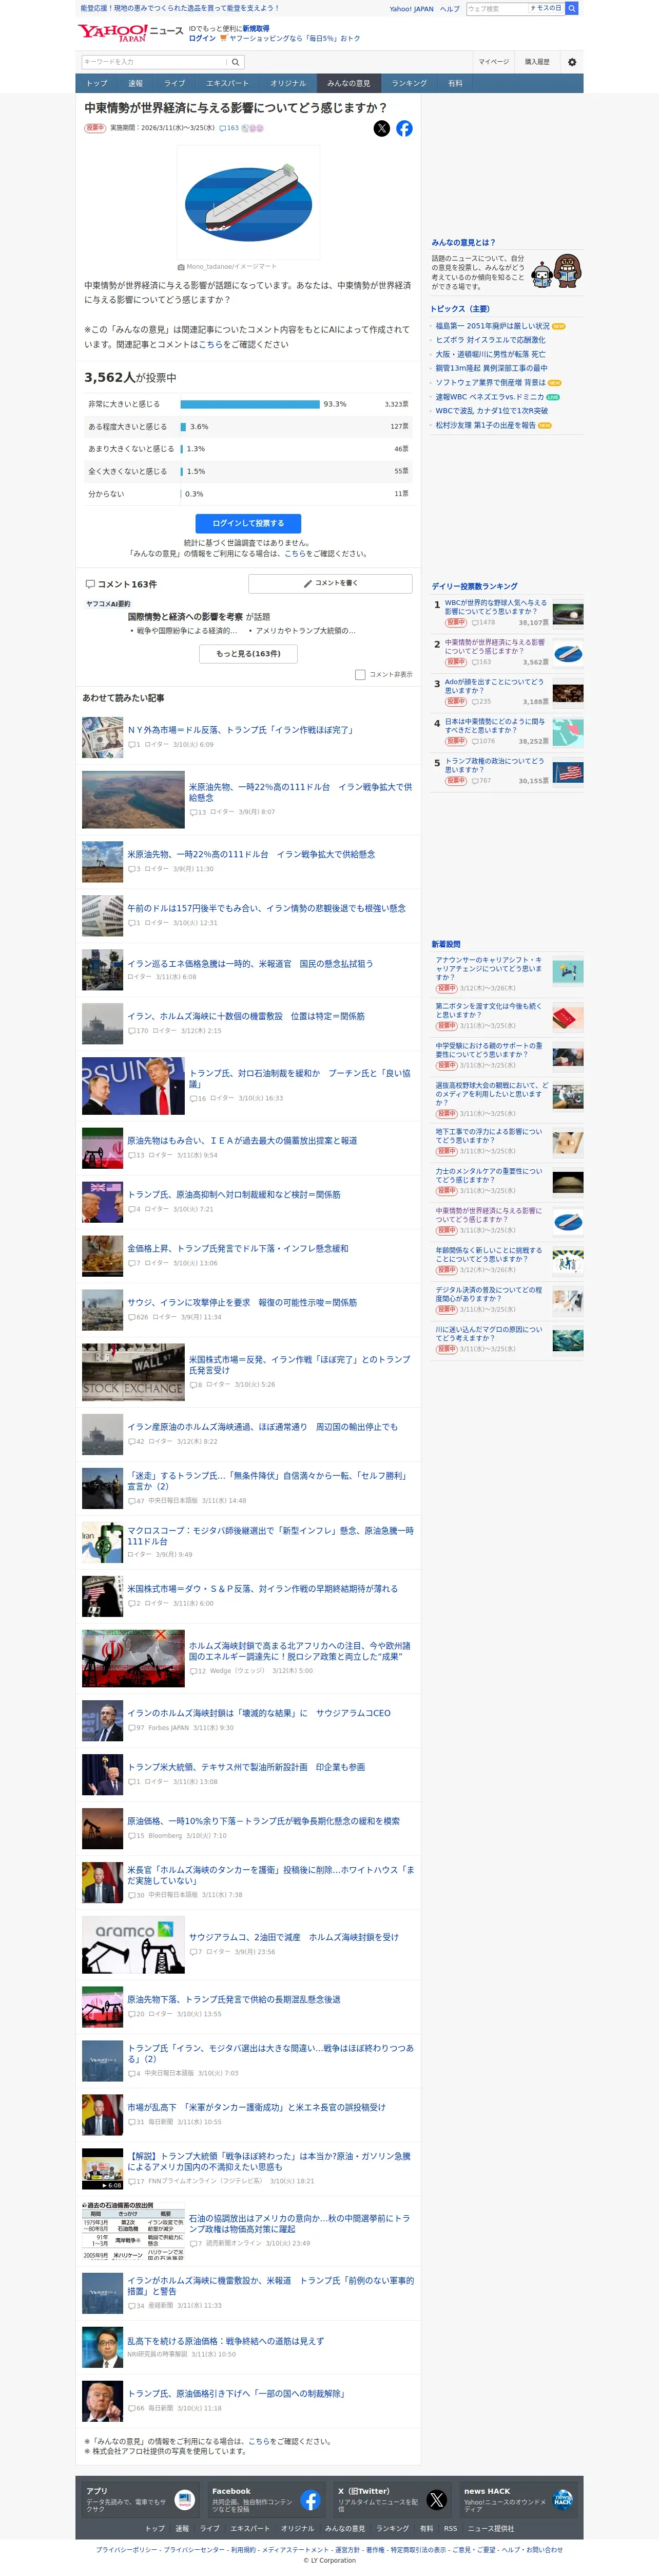Click the footer news HACK logo icon

point(563,2500)
